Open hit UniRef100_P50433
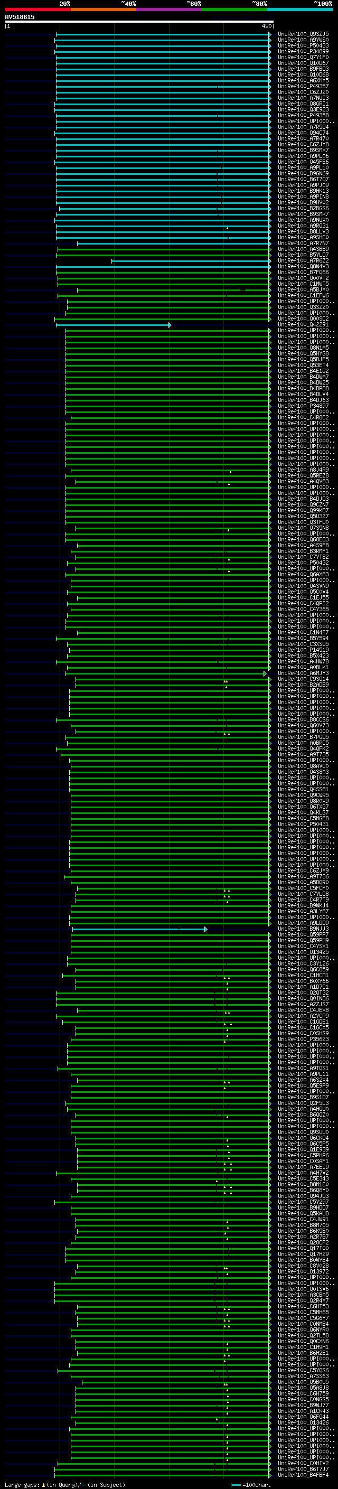This screenshot has width=338, height=1489. (x=303, y=46)
